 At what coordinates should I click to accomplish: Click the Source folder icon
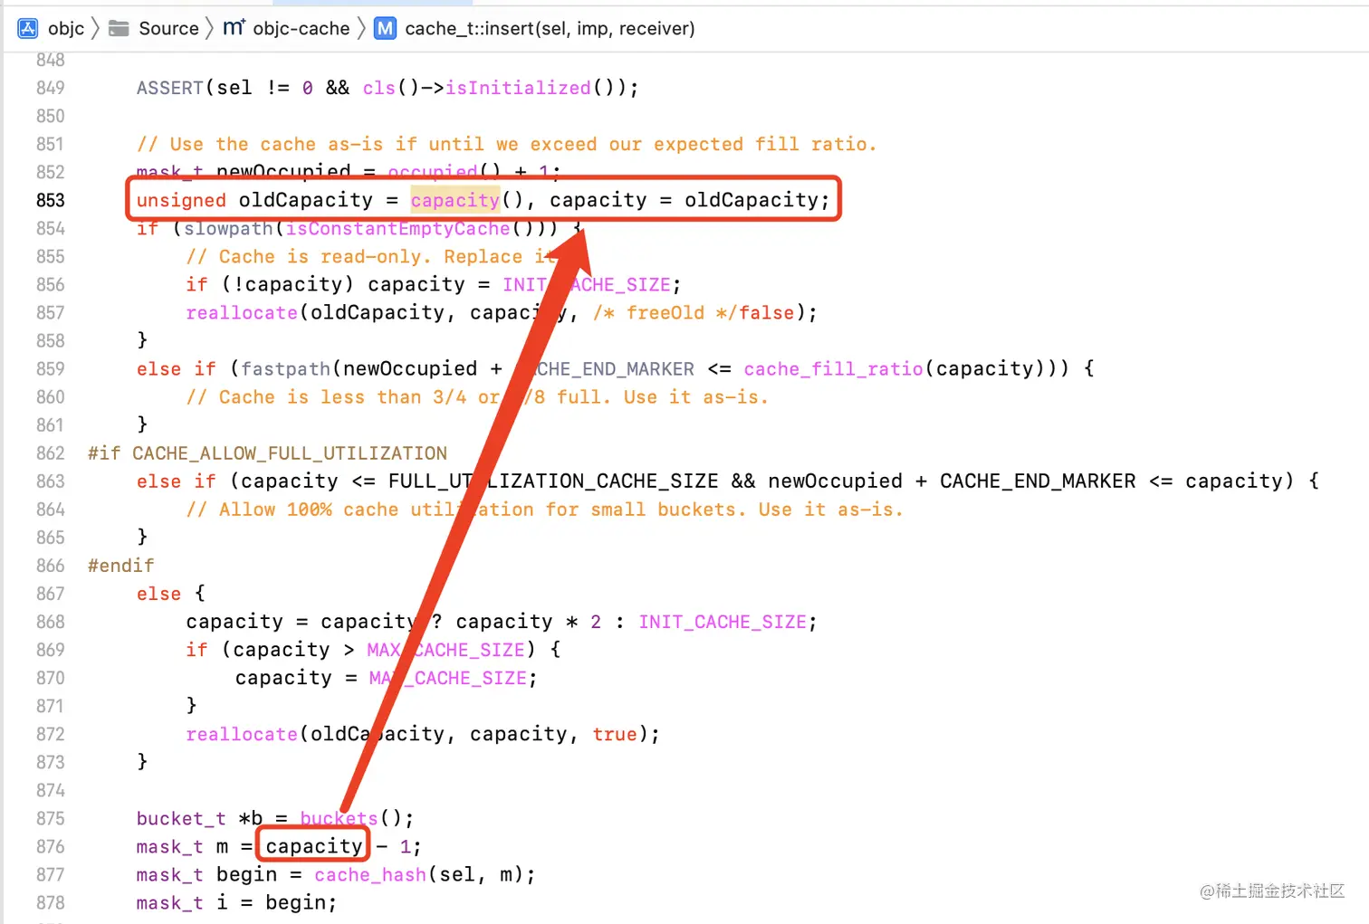[x=119, y=28]
